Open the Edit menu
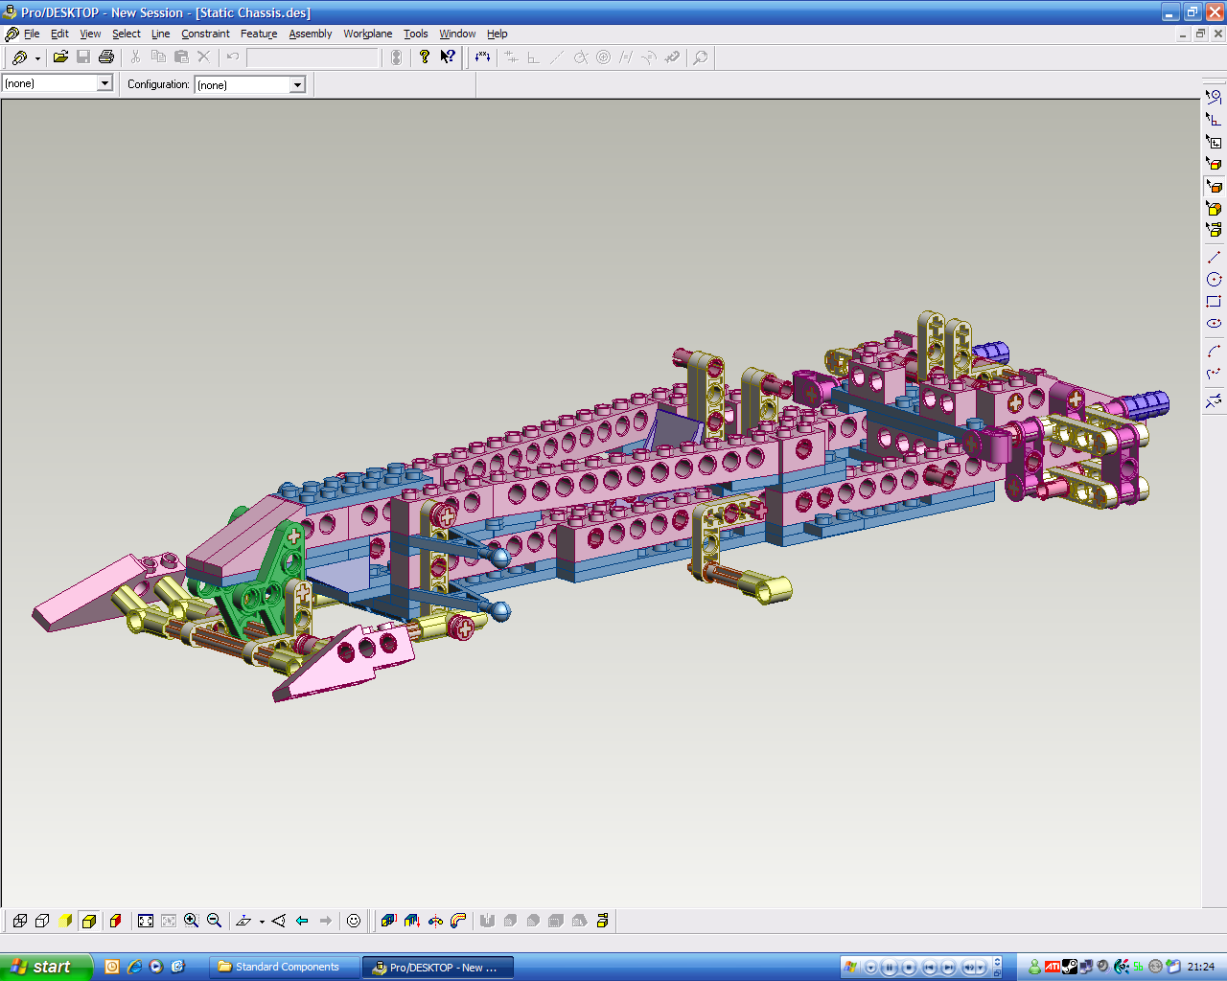The width and height of the screenshot is (1227, 981). tap(59, 34)
